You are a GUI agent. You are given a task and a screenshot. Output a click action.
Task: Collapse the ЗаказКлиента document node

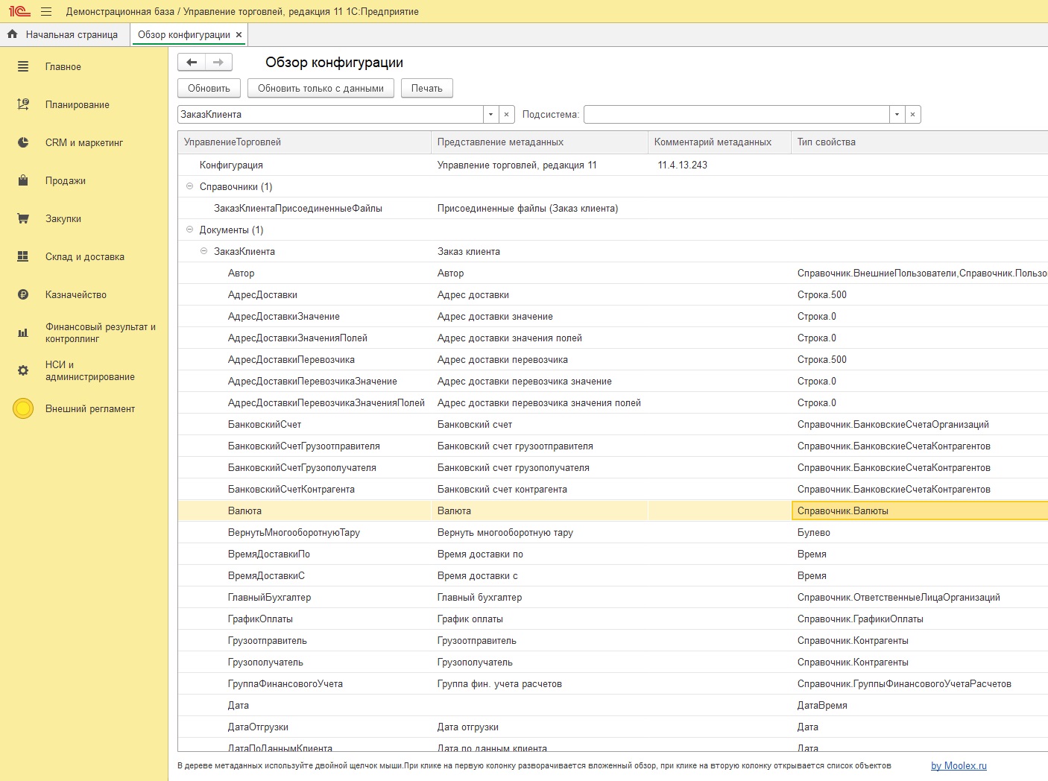203,251
